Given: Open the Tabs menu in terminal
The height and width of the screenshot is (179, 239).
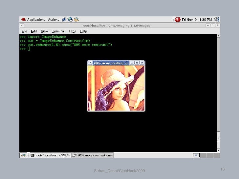Looking at the screenshot, I should coord(72,31).
